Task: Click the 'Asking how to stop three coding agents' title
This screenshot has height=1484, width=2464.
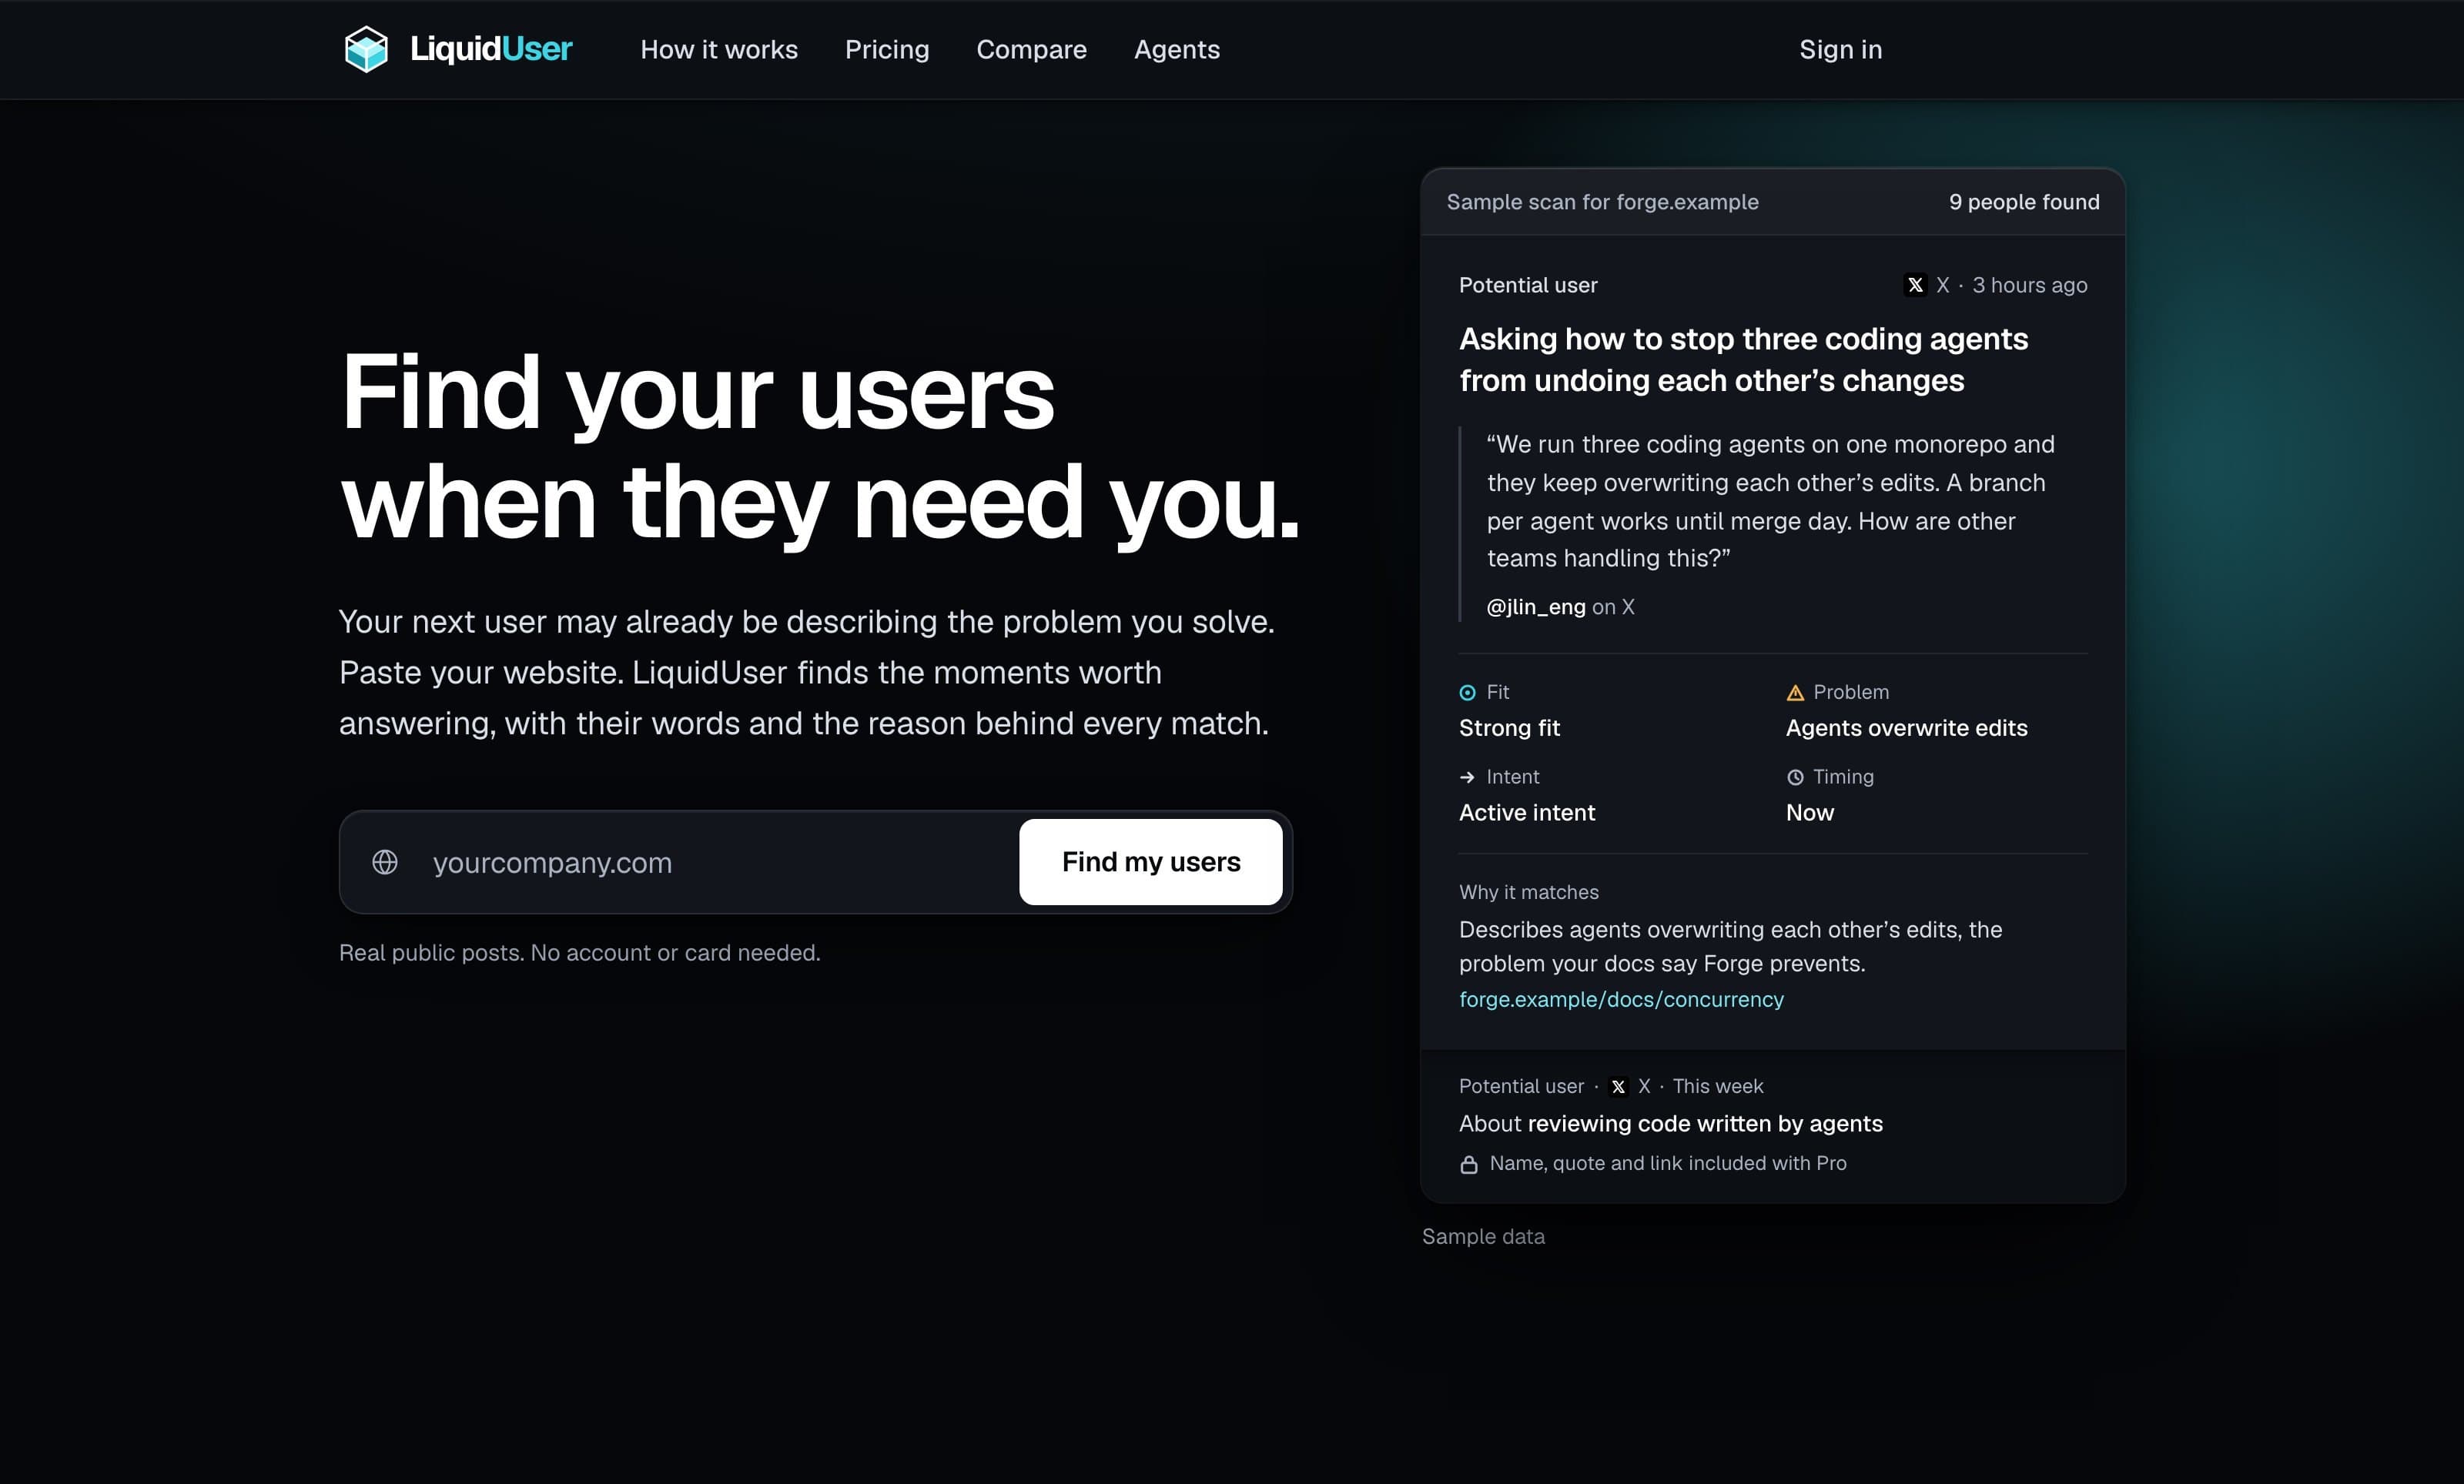Action: click(1743, 359)
